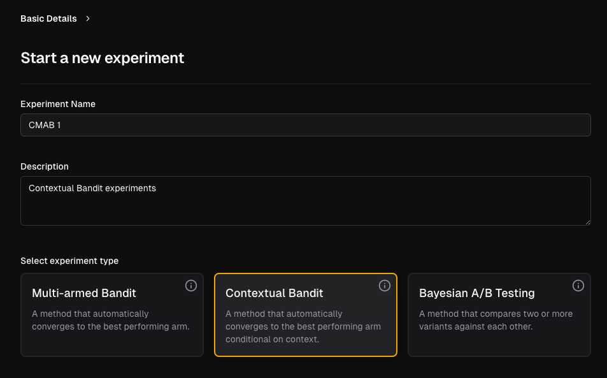Click the Description field label

click(45, 166)
